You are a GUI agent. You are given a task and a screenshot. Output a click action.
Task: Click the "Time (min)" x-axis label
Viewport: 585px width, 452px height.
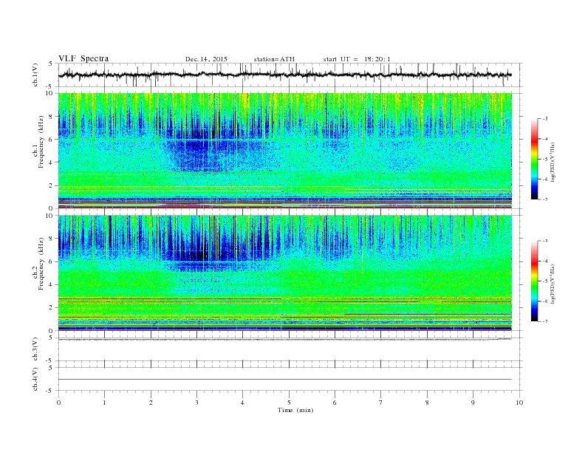click(x=295, y=410)
